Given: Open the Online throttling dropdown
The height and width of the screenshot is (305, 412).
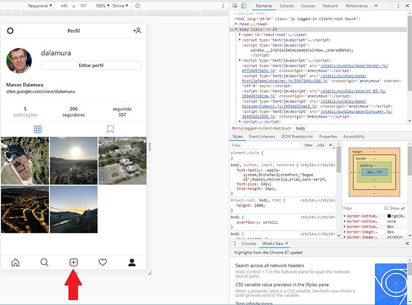Looking at the screenshot, I should pyautogui.click(x=120, y=6).
